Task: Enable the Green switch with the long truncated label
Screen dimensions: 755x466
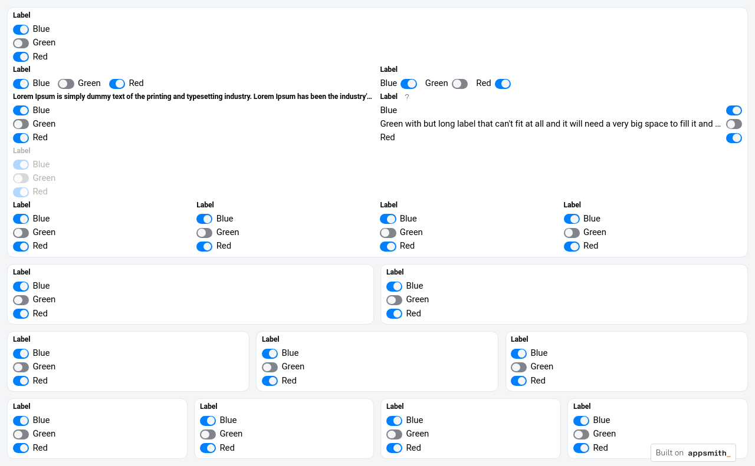Action: [x=734, y=124]
